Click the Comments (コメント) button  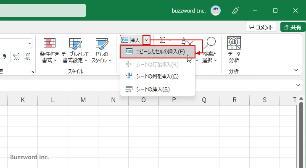(261, 27)
